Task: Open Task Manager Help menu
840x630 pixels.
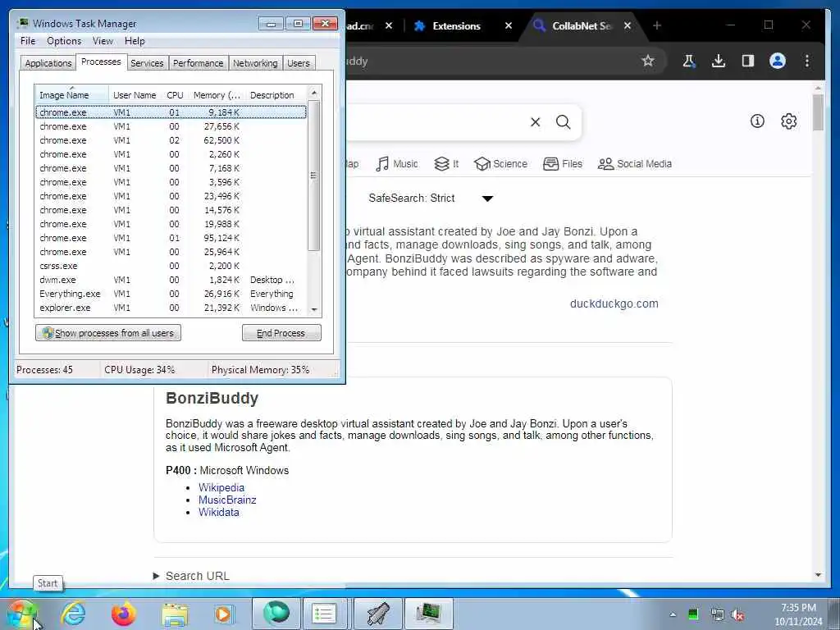Action: [x=135, y=41]
